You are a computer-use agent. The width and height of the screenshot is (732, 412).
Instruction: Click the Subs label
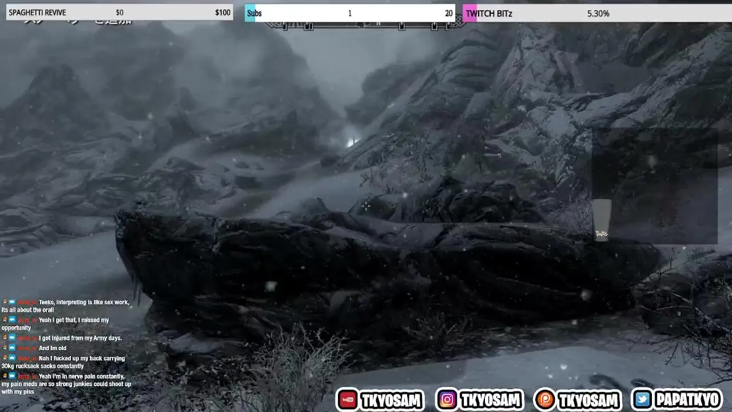click(x=254, y=13)
